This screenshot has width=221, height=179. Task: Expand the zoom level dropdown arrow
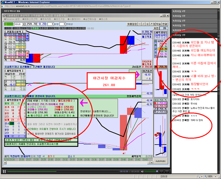[215, 177]
